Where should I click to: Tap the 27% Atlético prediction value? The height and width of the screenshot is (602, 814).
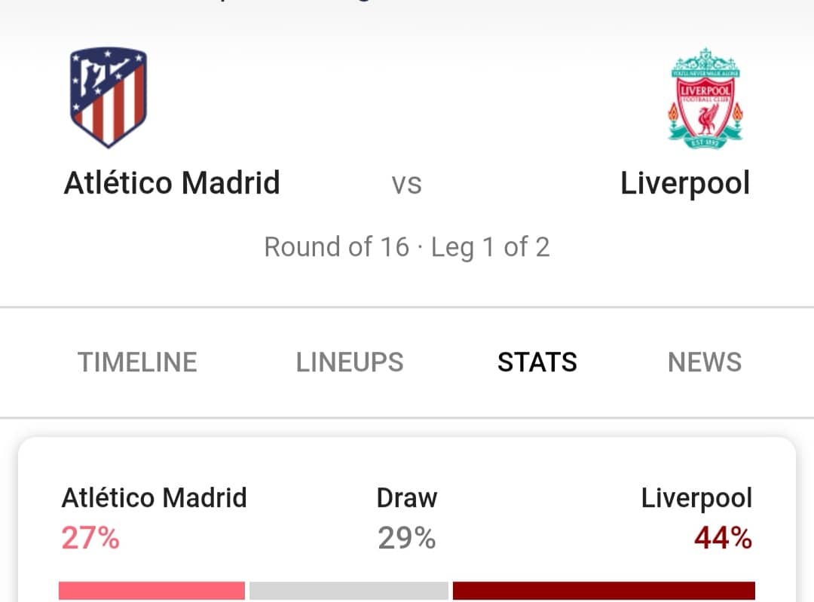(90, 538)
